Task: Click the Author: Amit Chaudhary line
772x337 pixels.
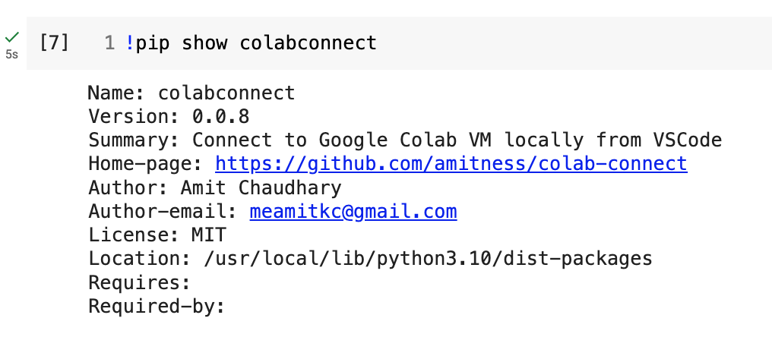Action: coord(215,188)
